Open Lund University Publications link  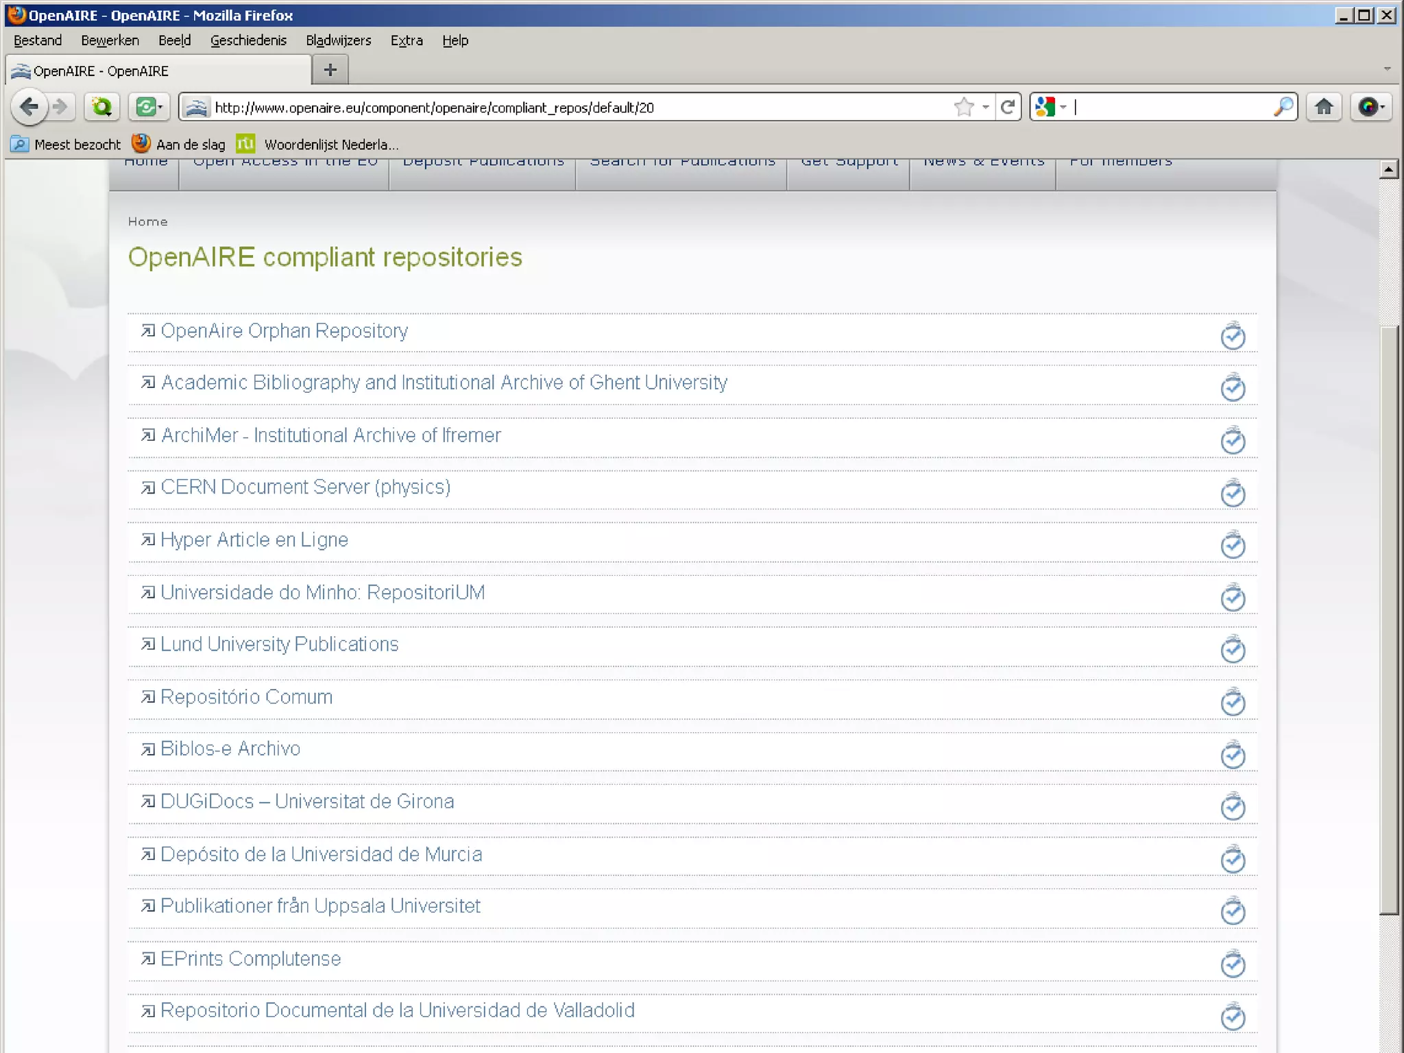(279, 645)
